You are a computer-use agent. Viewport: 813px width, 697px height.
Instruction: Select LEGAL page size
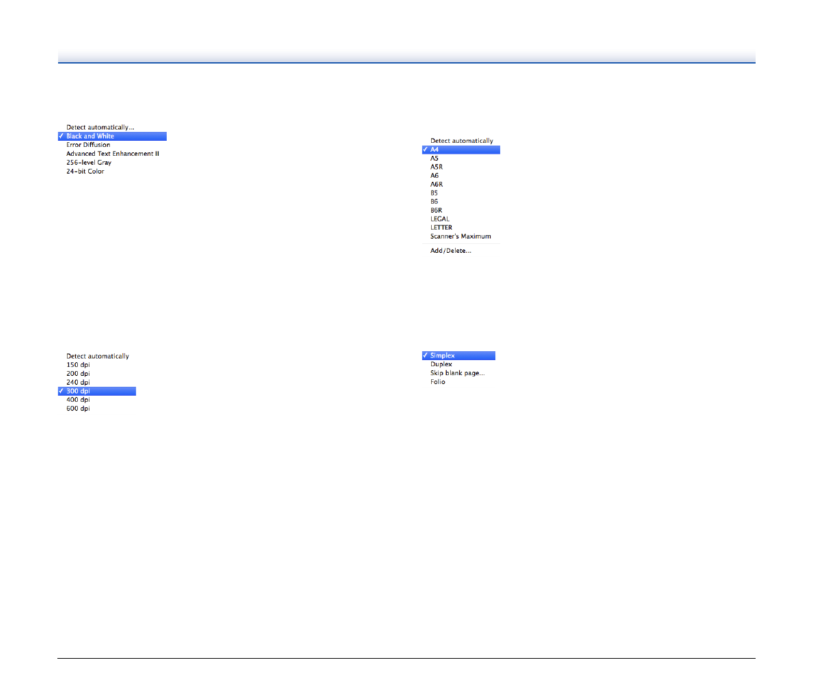point(440,219)
